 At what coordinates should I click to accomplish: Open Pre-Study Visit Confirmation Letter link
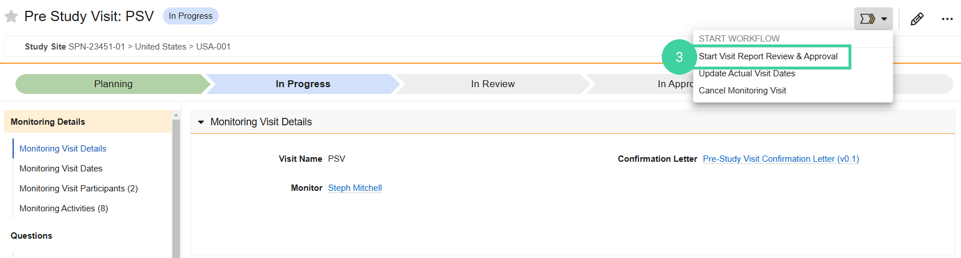click(x=781, y=159)
